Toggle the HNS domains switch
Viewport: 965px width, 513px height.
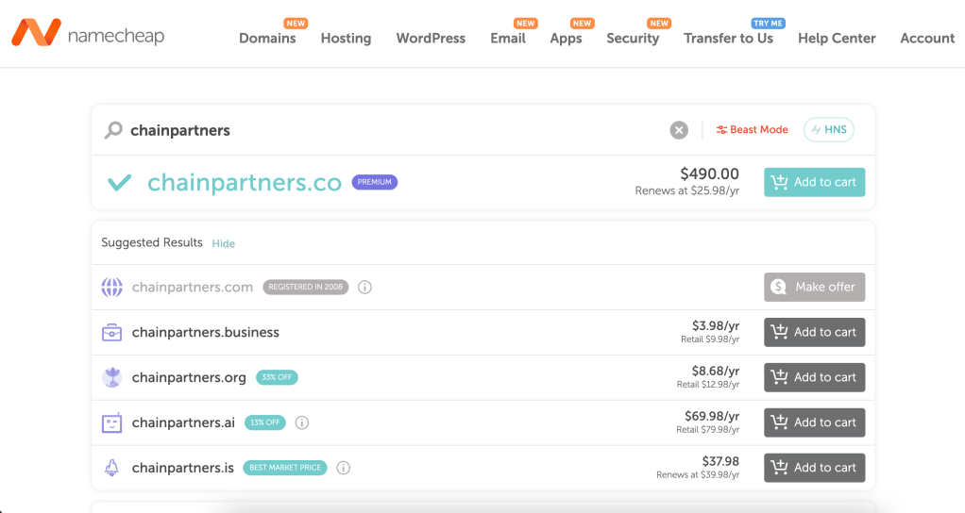click(828, 130)
